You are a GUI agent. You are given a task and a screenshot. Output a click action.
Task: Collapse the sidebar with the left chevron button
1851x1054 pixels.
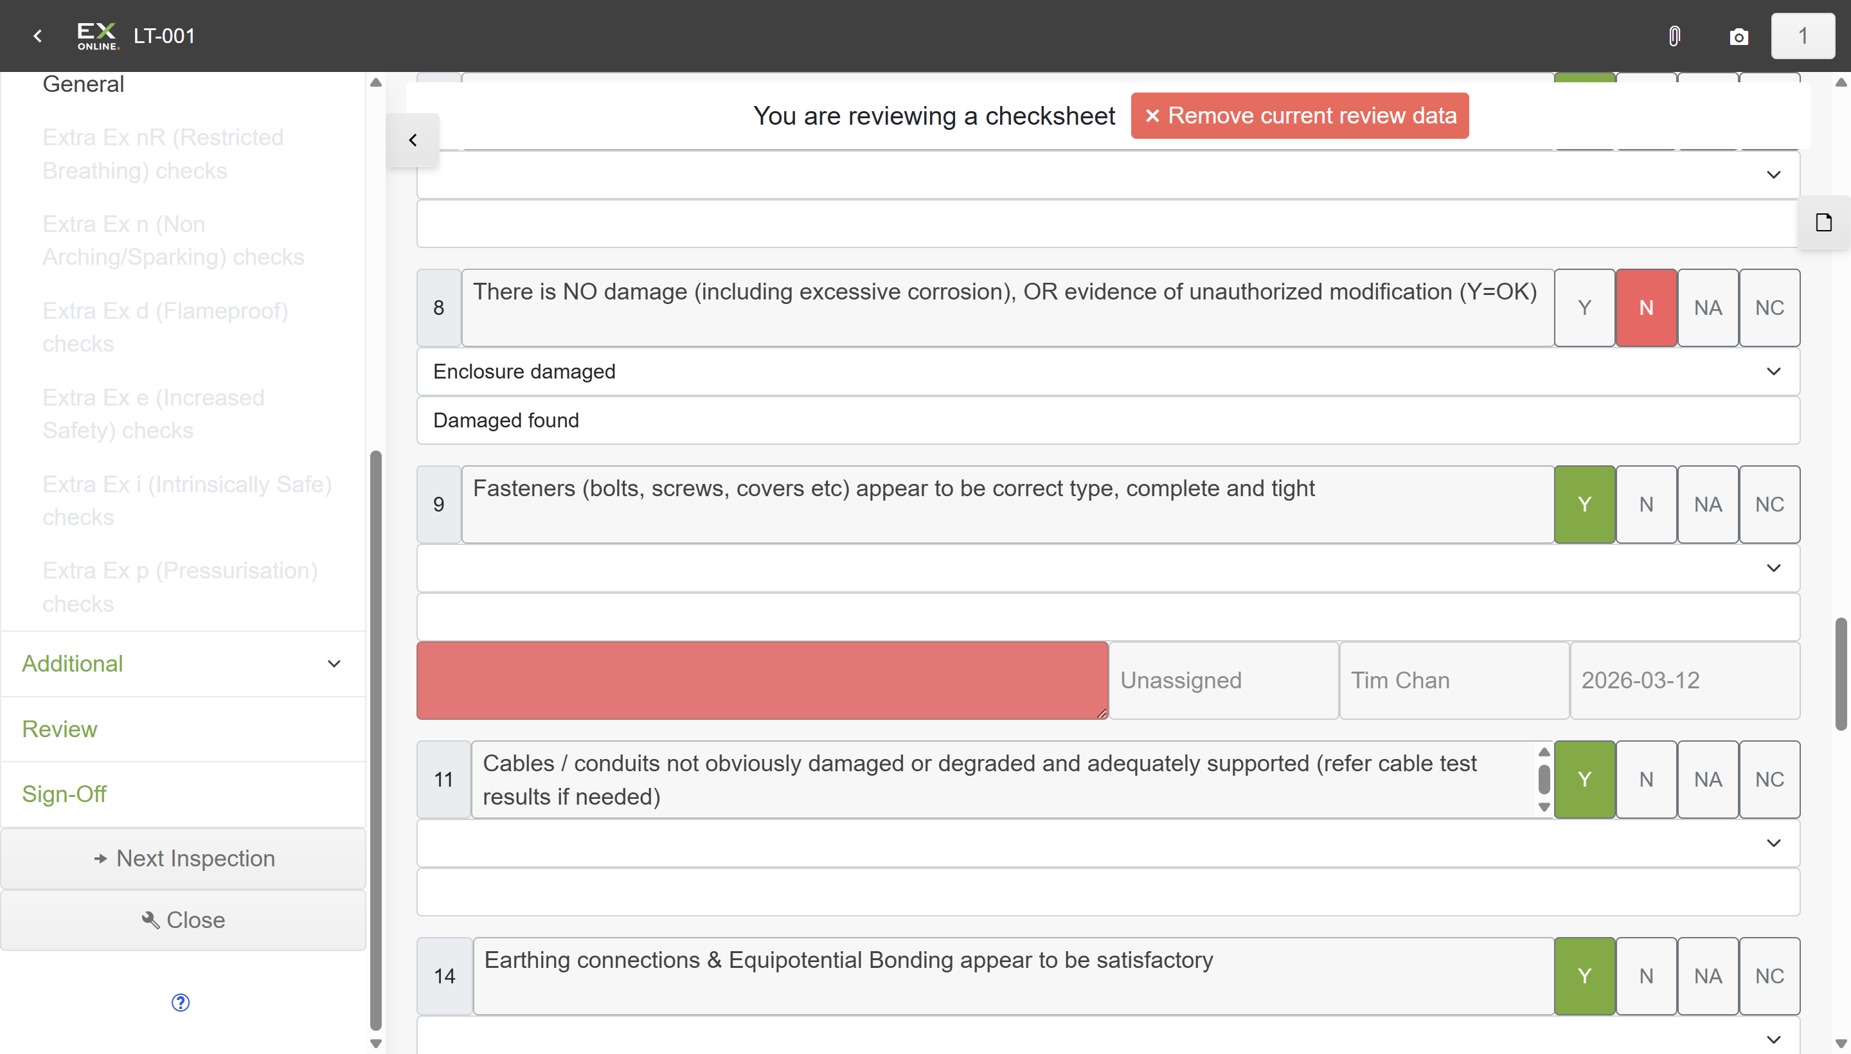(x=413, y=139)
